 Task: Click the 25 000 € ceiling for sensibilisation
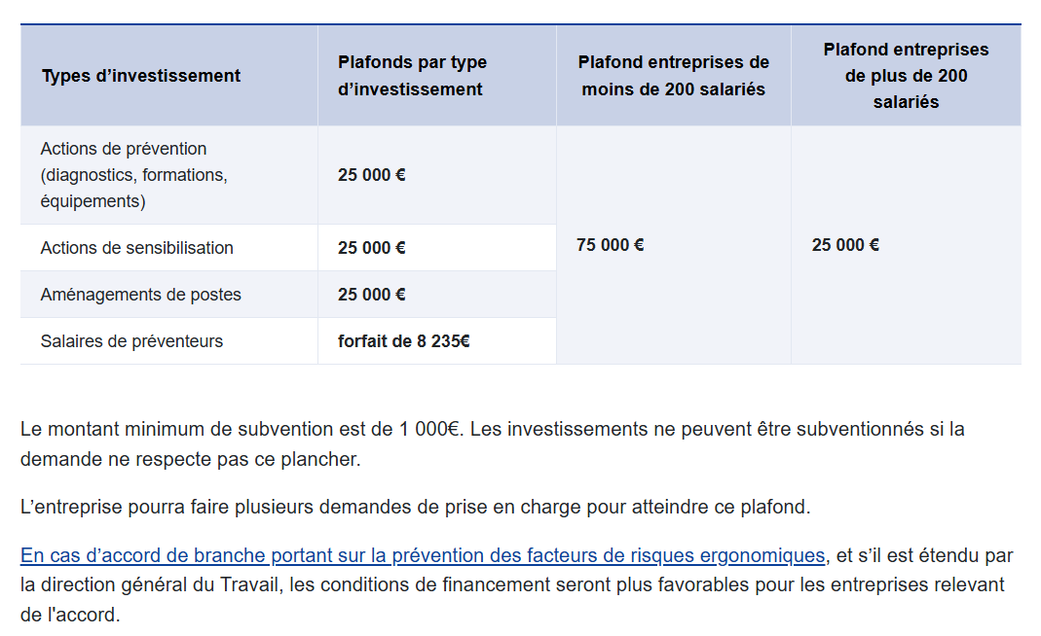point(372,248)
